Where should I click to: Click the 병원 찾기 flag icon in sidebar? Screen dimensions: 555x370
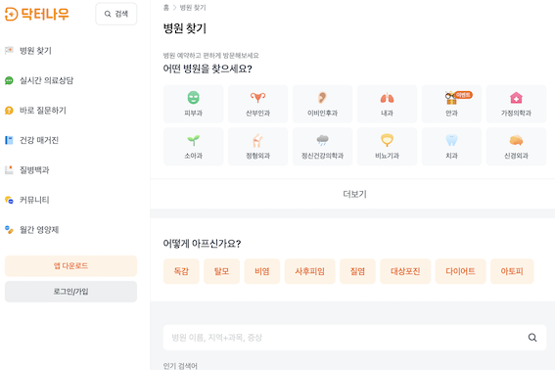tap(9, 51)
